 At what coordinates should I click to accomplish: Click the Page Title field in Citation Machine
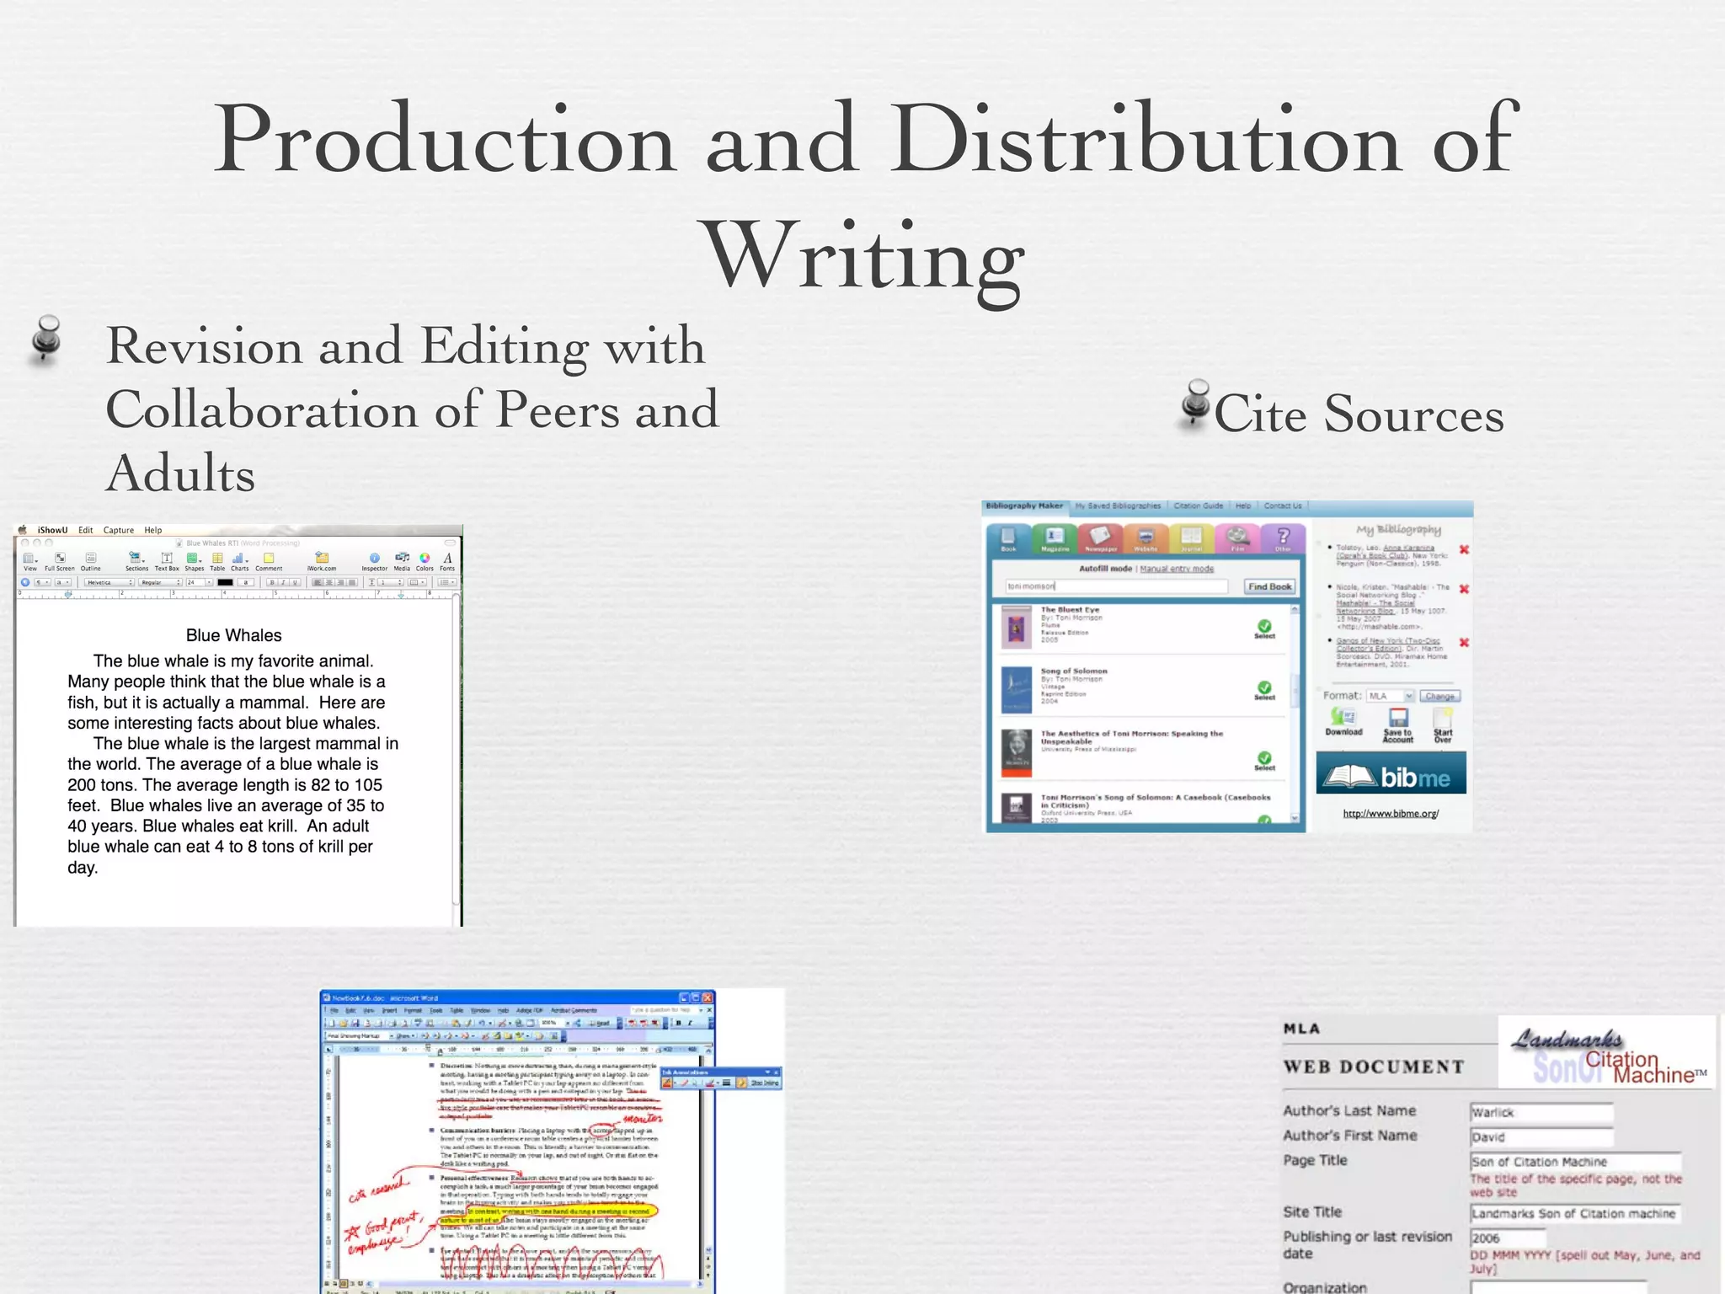pos(1575,1162)
